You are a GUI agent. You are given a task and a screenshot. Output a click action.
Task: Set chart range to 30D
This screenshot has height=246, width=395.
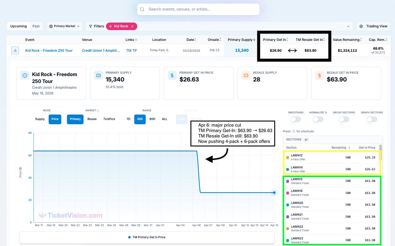click(x=140, y=119)
